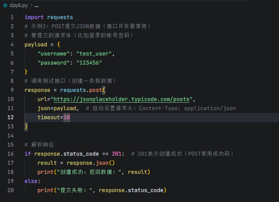This screenshot has height=202, width=279.
Task: Click the string '提交失败：' on line 20
Action: pos(75,190)
